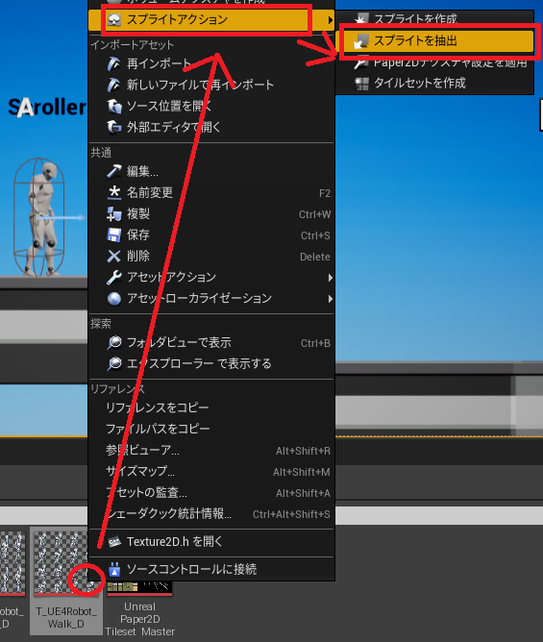Click the icon beside スプライトを抽出

coord(361,41)
